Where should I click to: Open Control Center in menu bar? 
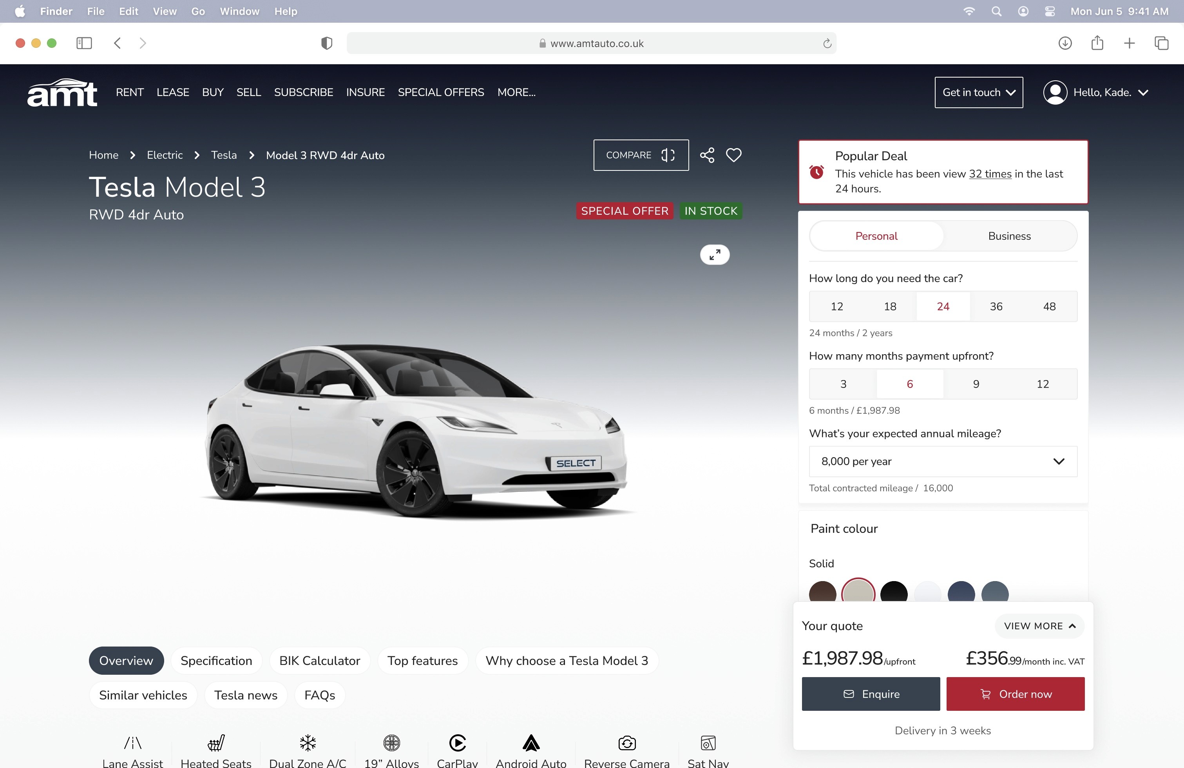(1050, 11)
